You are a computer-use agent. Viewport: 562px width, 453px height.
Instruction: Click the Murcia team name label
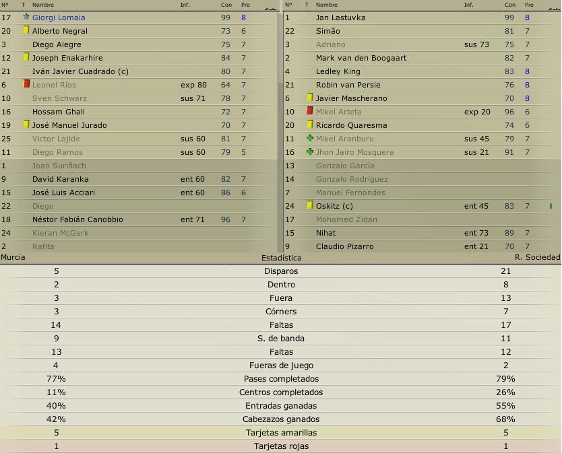[x=13, y=257]
